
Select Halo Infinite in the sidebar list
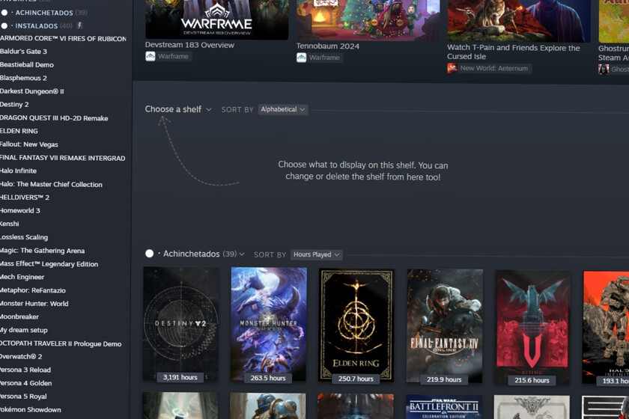(18, 171)
